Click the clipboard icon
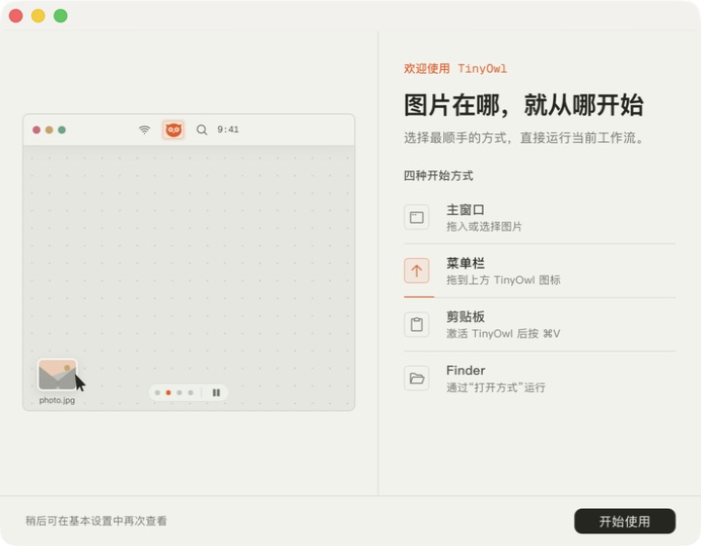 417,324
